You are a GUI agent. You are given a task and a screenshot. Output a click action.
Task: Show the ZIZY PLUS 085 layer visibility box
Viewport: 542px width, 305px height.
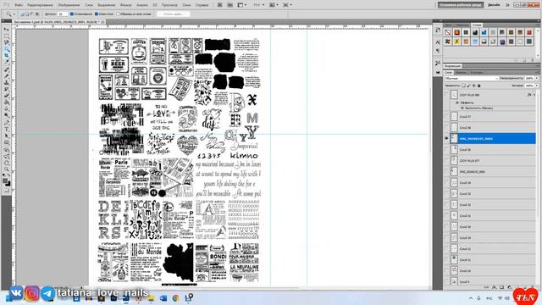tap(446, 94)
